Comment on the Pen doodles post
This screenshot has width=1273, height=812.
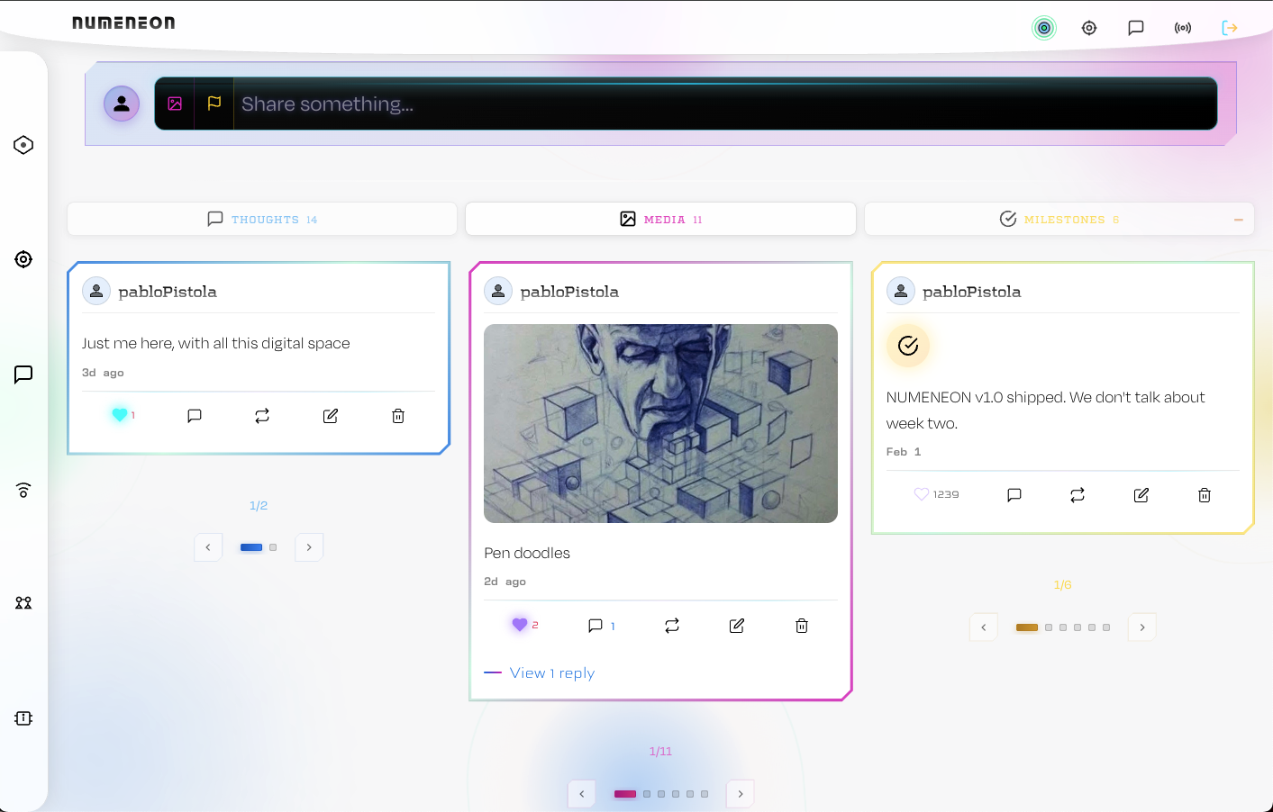pos(596,626)
